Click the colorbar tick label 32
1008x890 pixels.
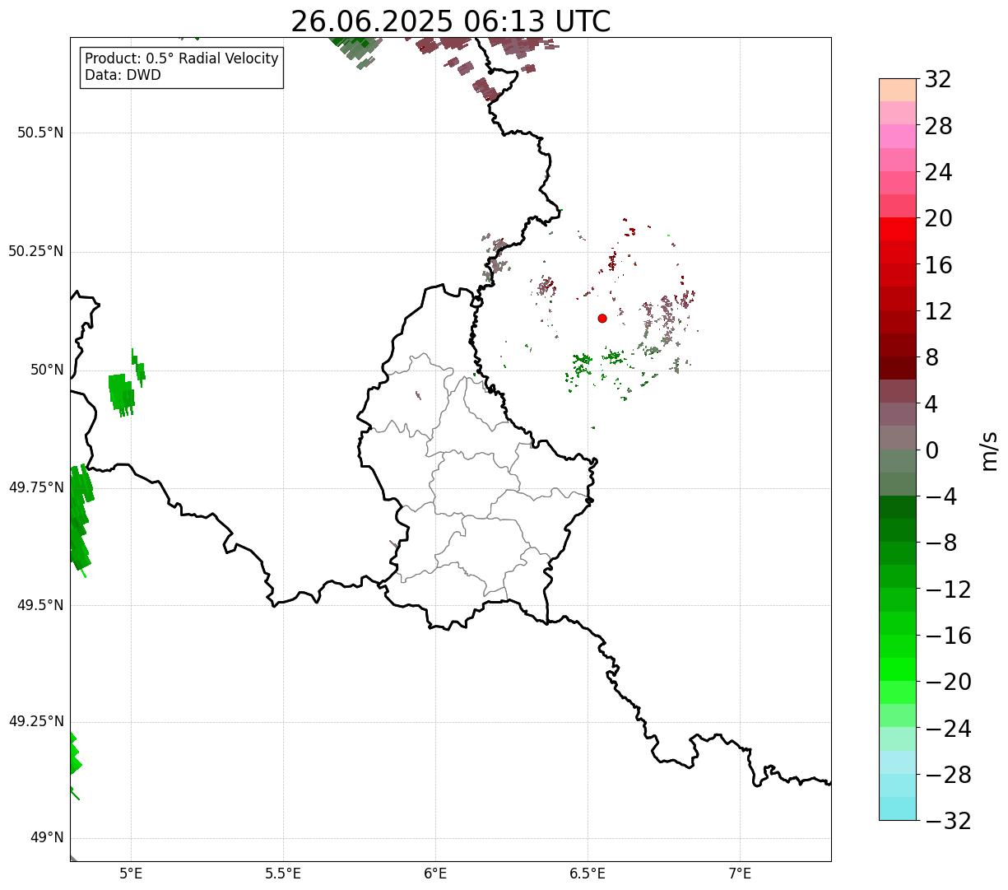(938, 80)
